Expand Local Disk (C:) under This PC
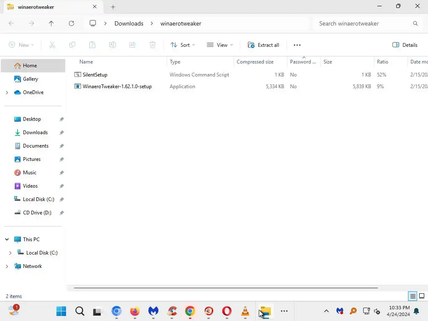 [10, 253]
